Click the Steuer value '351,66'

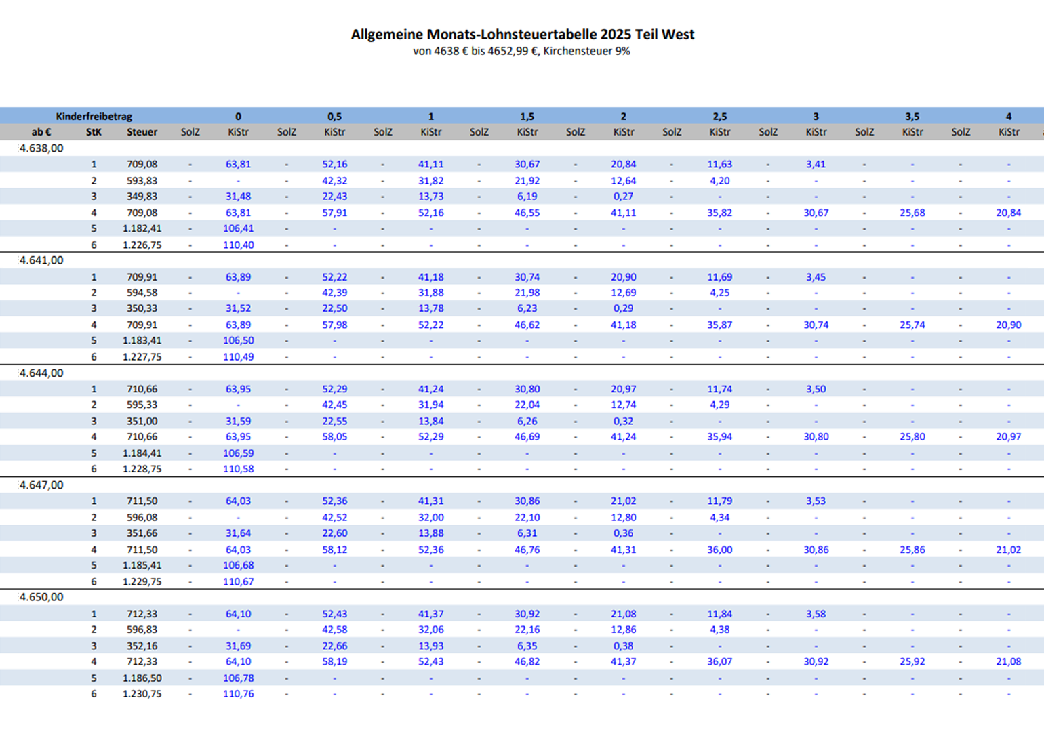tap(142, 533)
